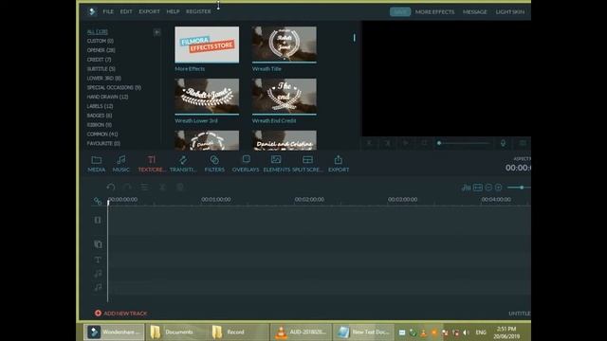Adjust the timeline zoom slider
The width and height of the screenshot is (607, 341).
[519, 188]
